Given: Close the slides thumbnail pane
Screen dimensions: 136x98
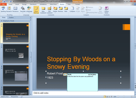Looking at the screenshot, I should point(31,18).
